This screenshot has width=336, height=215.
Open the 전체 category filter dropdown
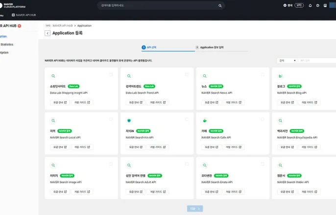(288, 61)
